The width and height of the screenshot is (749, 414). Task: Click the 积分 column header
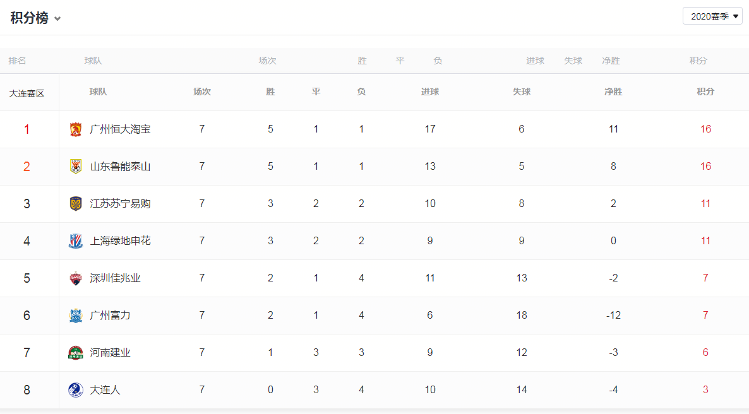pos(705,92)
